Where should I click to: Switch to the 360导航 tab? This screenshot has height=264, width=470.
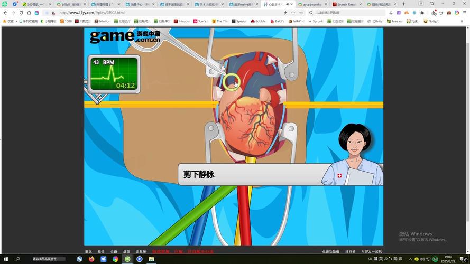(x=36, y=4)
